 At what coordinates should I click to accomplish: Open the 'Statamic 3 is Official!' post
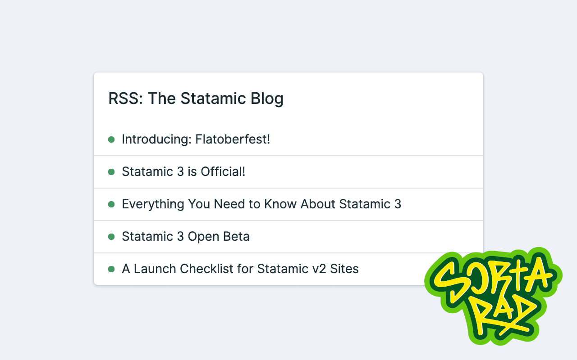183,172
